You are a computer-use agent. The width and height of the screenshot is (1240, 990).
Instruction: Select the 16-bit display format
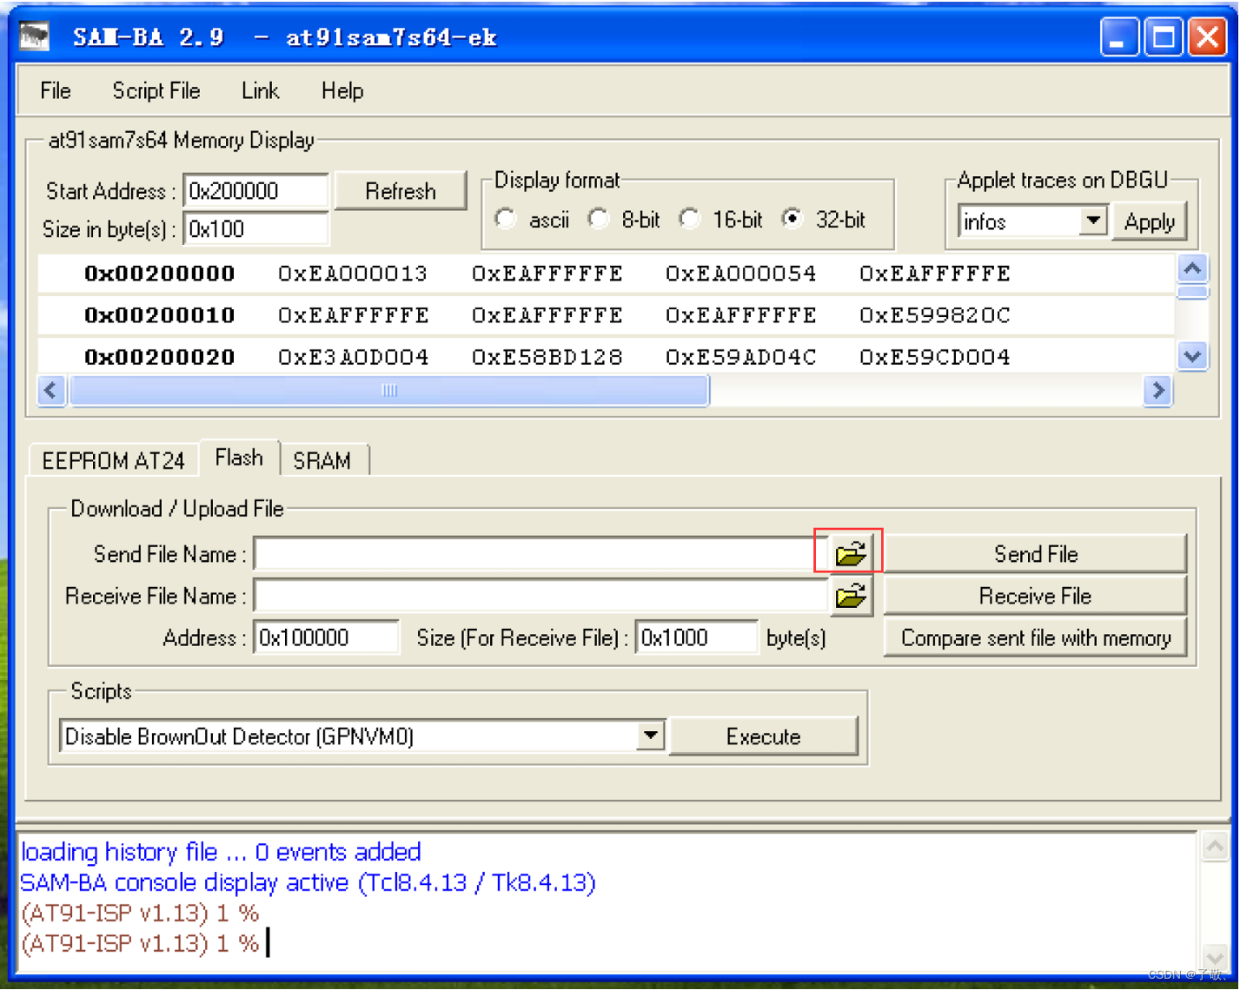coord(690,219)
